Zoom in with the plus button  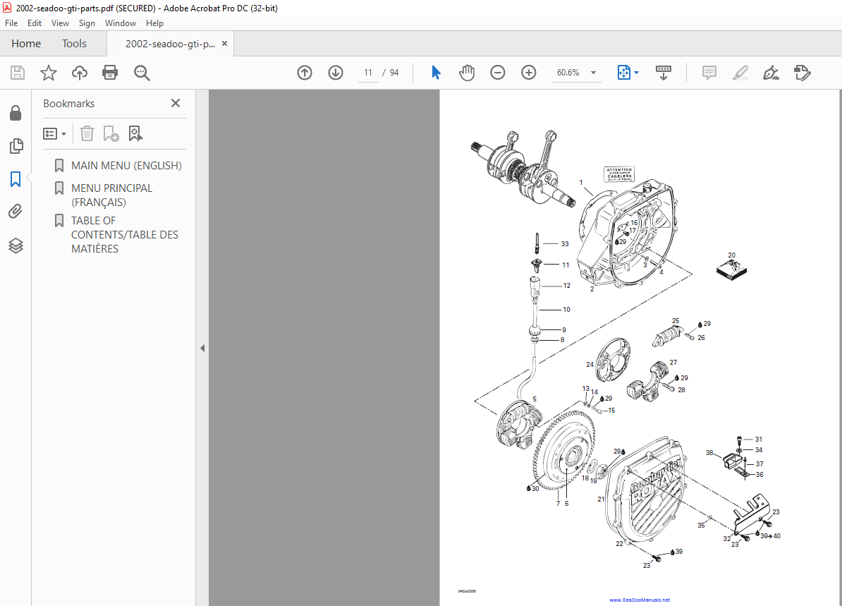529,73
